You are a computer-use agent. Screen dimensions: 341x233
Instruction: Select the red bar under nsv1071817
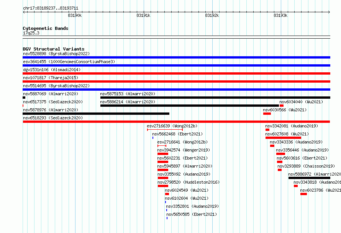176,81
